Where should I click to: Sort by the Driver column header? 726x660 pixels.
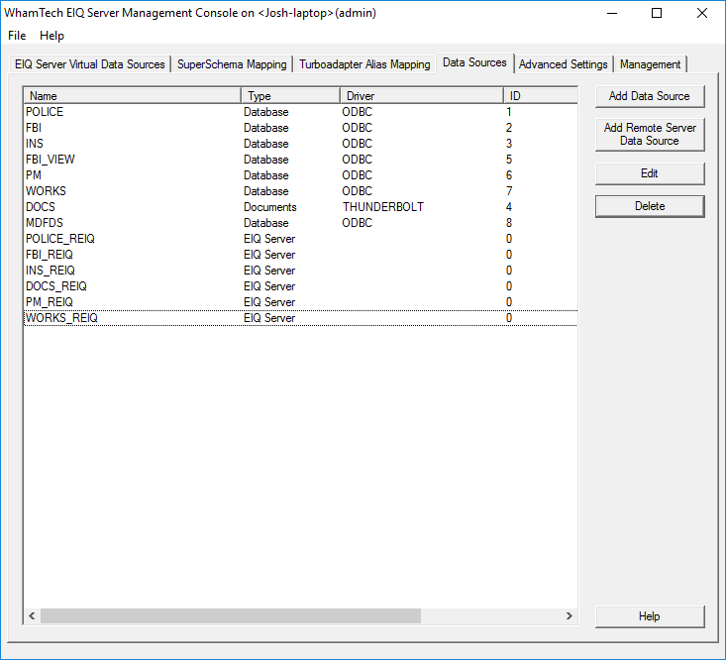pos(422,96)
